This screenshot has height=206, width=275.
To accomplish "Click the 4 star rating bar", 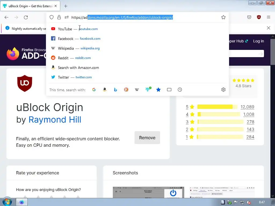I will tap(219, 114).
